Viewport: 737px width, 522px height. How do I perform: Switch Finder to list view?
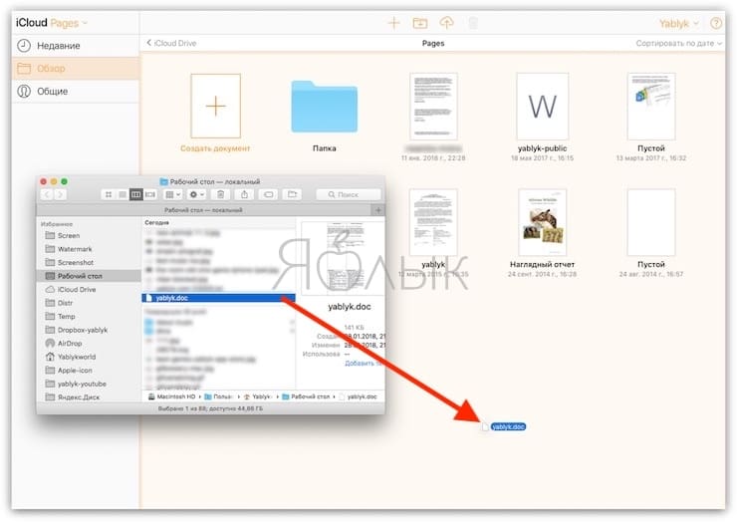pyautogui.click(x=123, y=194)
